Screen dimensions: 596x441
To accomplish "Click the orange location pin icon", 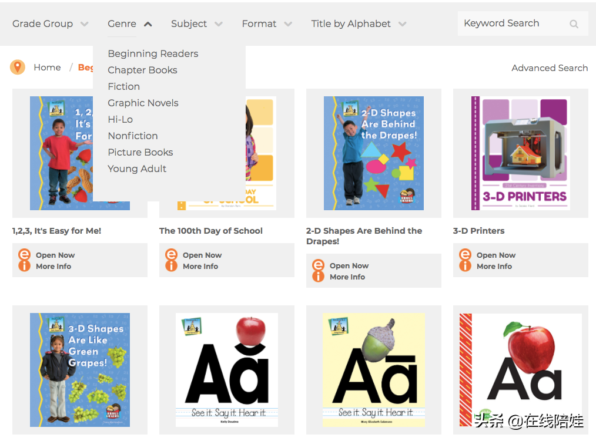I will point(18,67).
